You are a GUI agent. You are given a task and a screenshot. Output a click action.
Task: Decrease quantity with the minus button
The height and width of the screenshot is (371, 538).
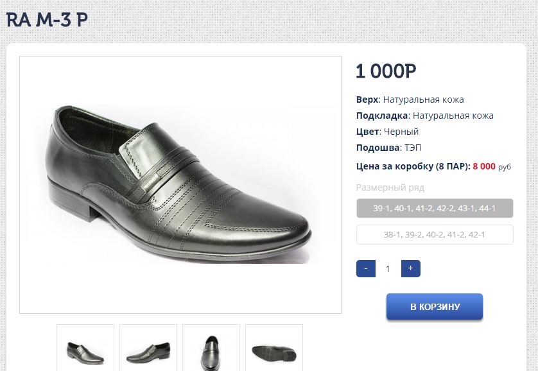365,268
